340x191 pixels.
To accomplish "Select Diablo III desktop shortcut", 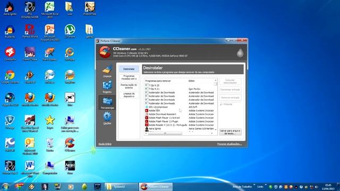I will coord(30,77).
